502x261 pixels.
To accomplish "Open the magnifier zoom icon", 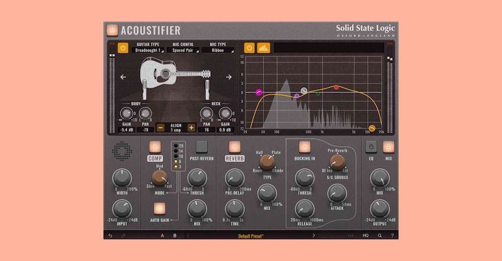I will [380, 236].
